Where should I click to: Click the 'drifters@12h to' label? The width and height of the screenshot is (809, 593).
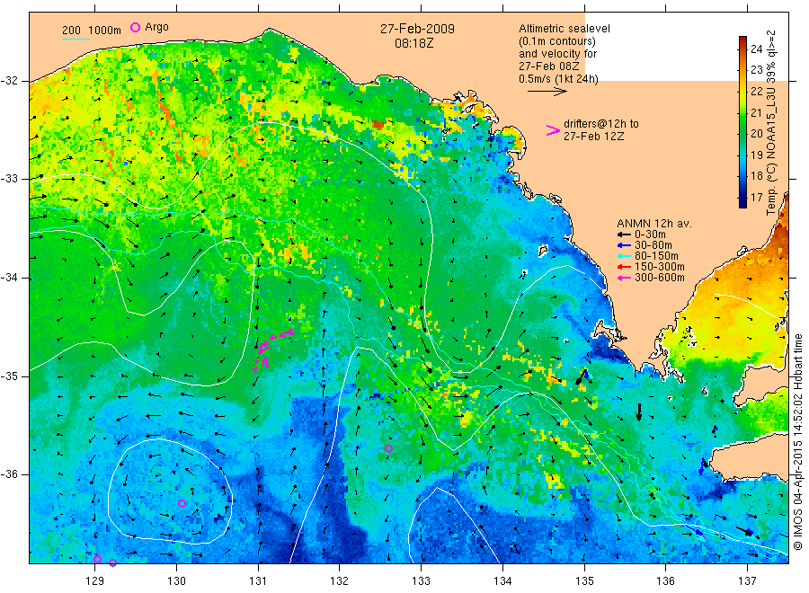601,124
